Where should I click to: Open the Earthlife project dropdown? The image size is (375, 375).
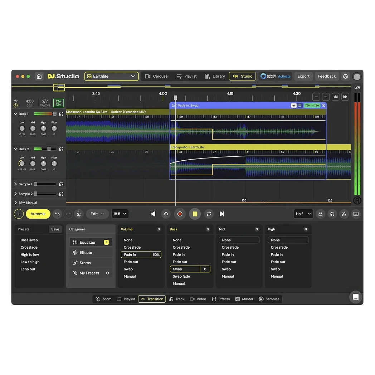pyautogui.click(x=111, y=76)
